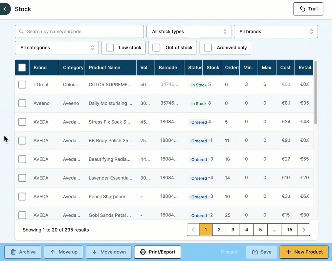Enable the Archived only filter checkbox
Screen dimensions: 332x261
pos(208,48)
